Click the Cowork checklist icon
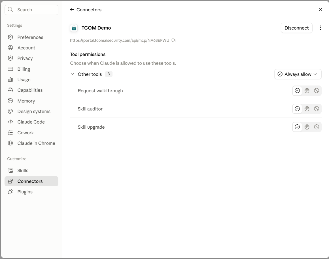329x259 pixels. coord(10,133)
